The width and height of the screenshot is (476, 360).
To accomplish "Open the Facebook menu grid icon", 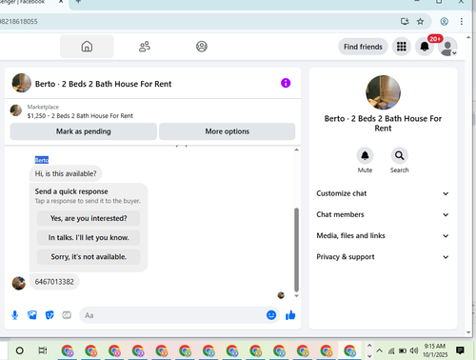I will tap(402, 47).
